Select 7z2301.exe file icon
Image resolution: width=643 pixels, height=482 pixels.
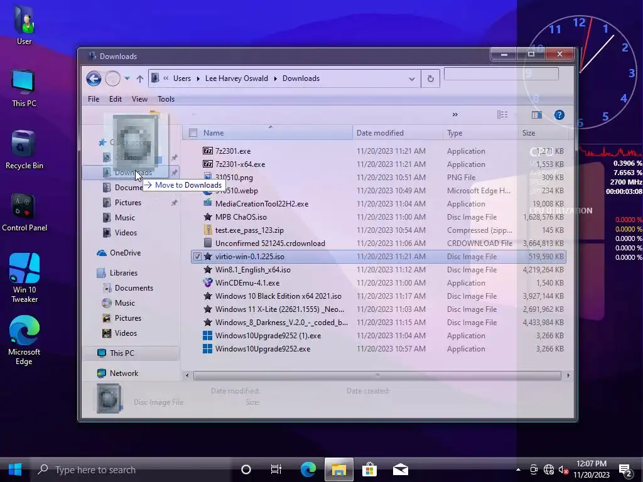tap(208, 151)
